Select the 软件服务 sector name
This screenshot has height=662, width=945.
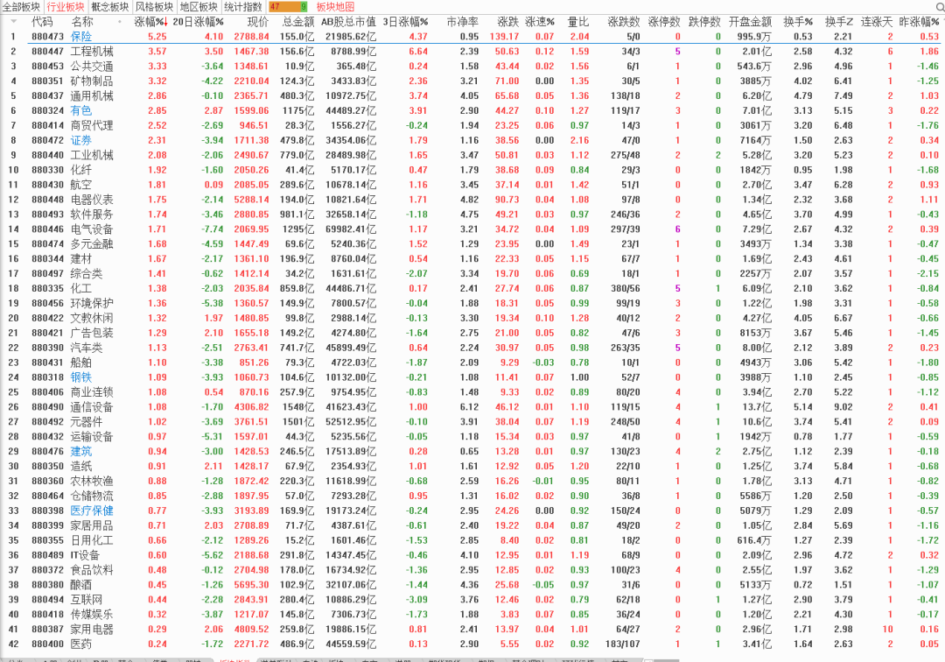click(92, 214)
